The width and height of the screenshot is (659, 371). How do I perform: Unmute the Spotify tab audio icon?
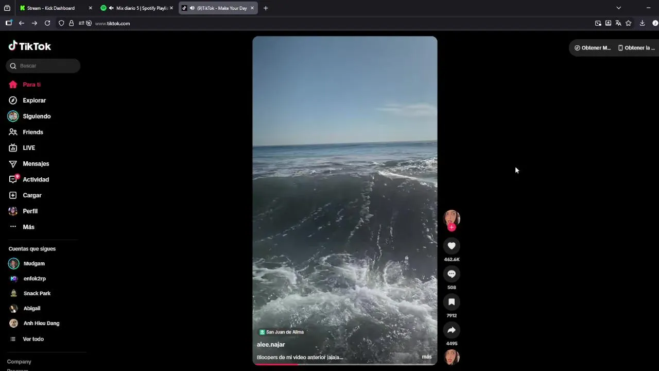click(111, 8)
